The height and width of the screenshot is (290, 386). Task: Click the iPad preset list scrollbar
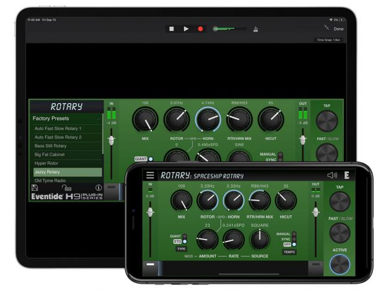click(x=103, y=132)
